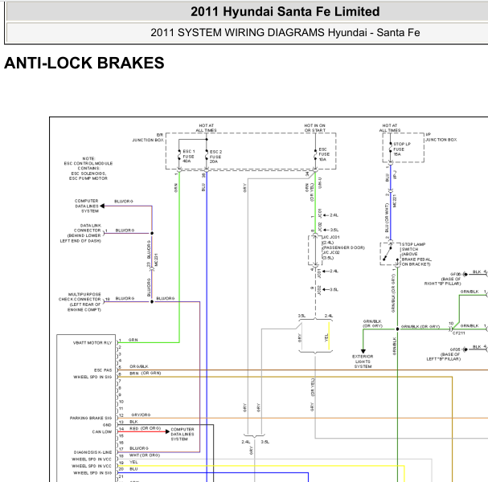Click the 'EXTERIOR LIGHTS SYSTEM' label

[x=363, y=361]
